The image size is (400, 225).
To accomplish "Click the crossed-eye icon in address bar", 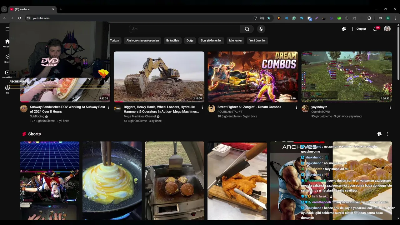I will [x=262, y=18].
